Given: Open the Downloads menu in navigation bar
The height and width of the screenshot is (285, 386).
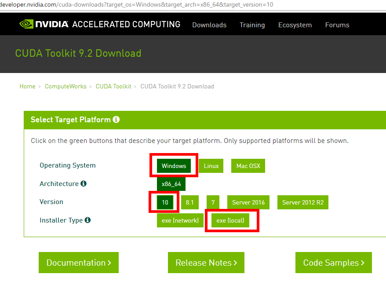Looking at the screenshot, I should 209,25.
